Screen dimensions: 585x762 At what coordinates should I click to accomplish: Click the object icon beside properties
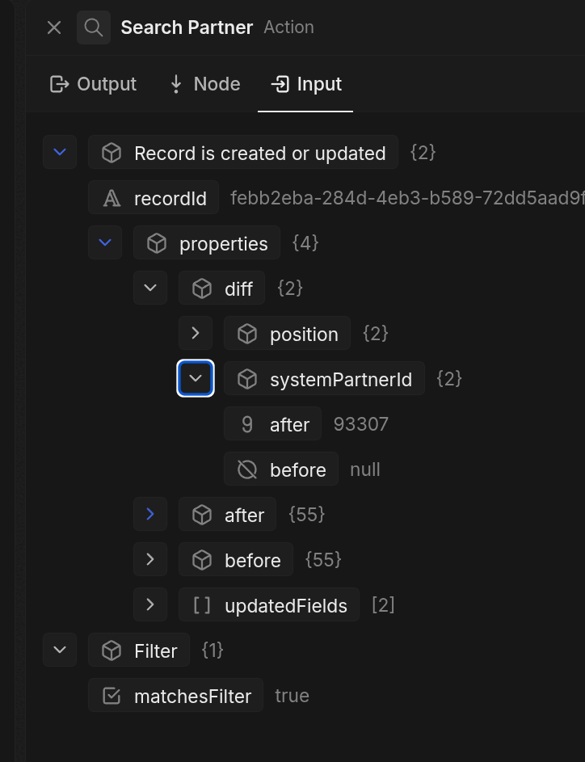click(157, 242)
